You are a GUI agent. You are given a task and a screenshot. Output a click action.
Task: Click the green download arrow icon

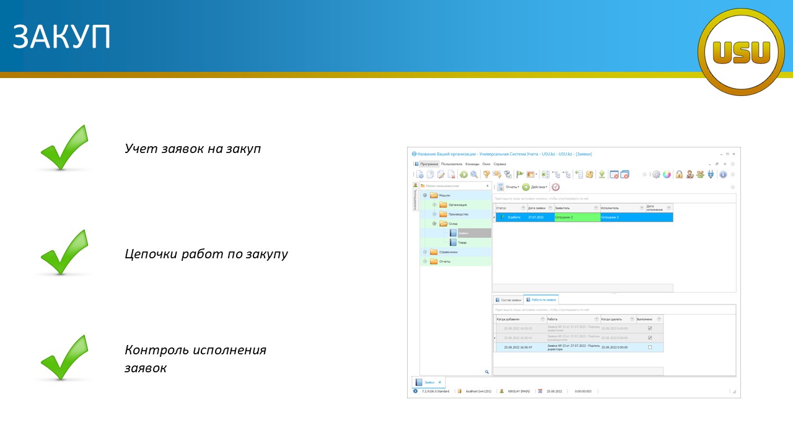[x=602, y=175]
